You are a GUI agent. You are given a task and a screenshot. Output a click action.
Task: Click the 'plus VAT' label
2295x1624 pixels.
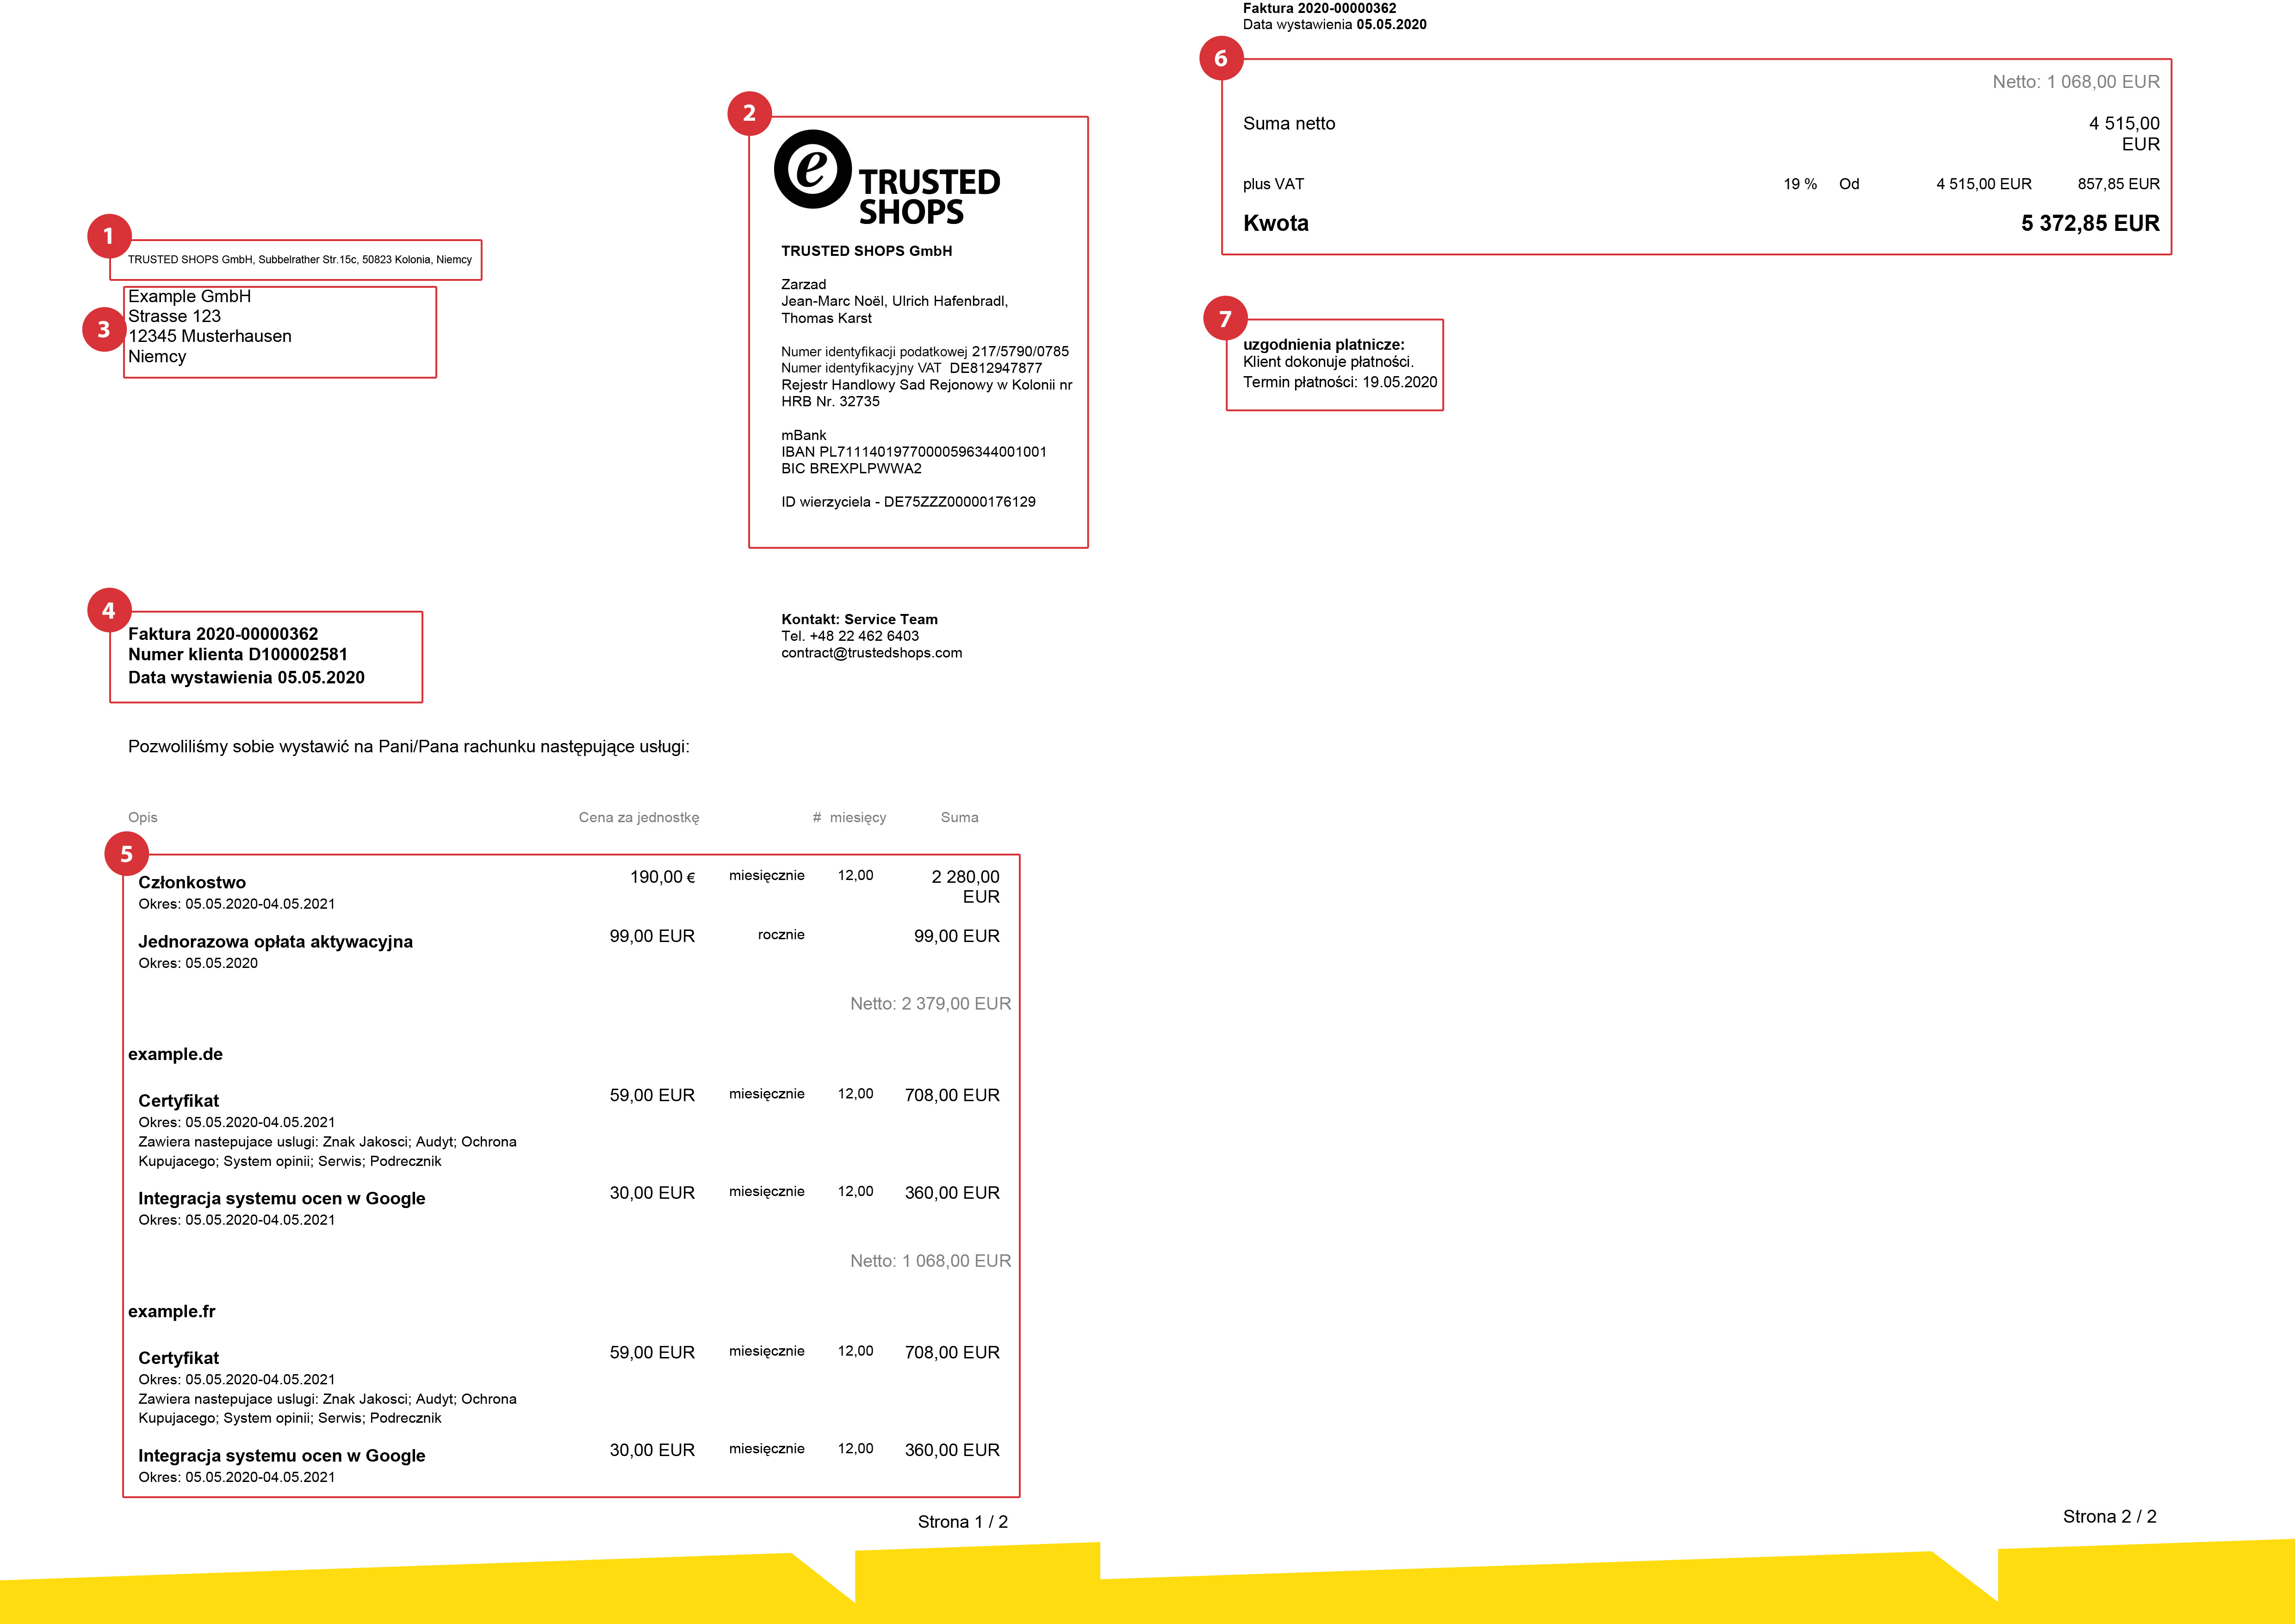click(x=1273, y=184)
